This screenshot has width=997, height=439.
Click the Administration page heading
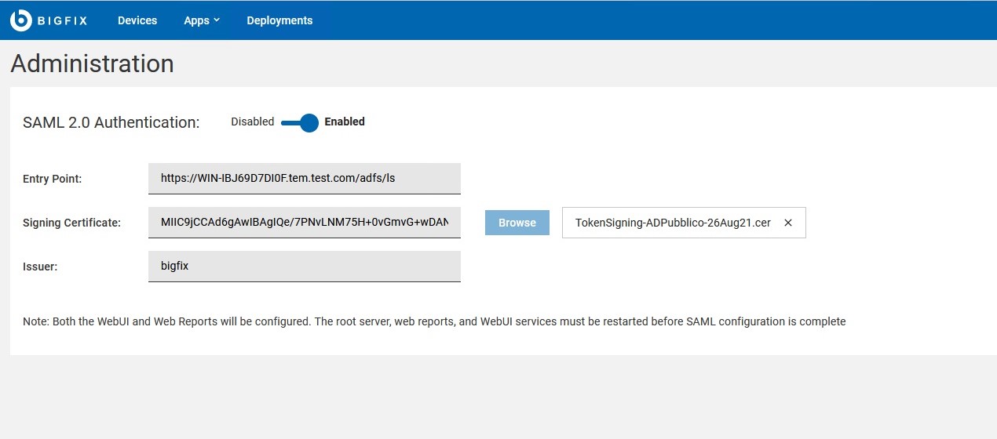point(92,63)
